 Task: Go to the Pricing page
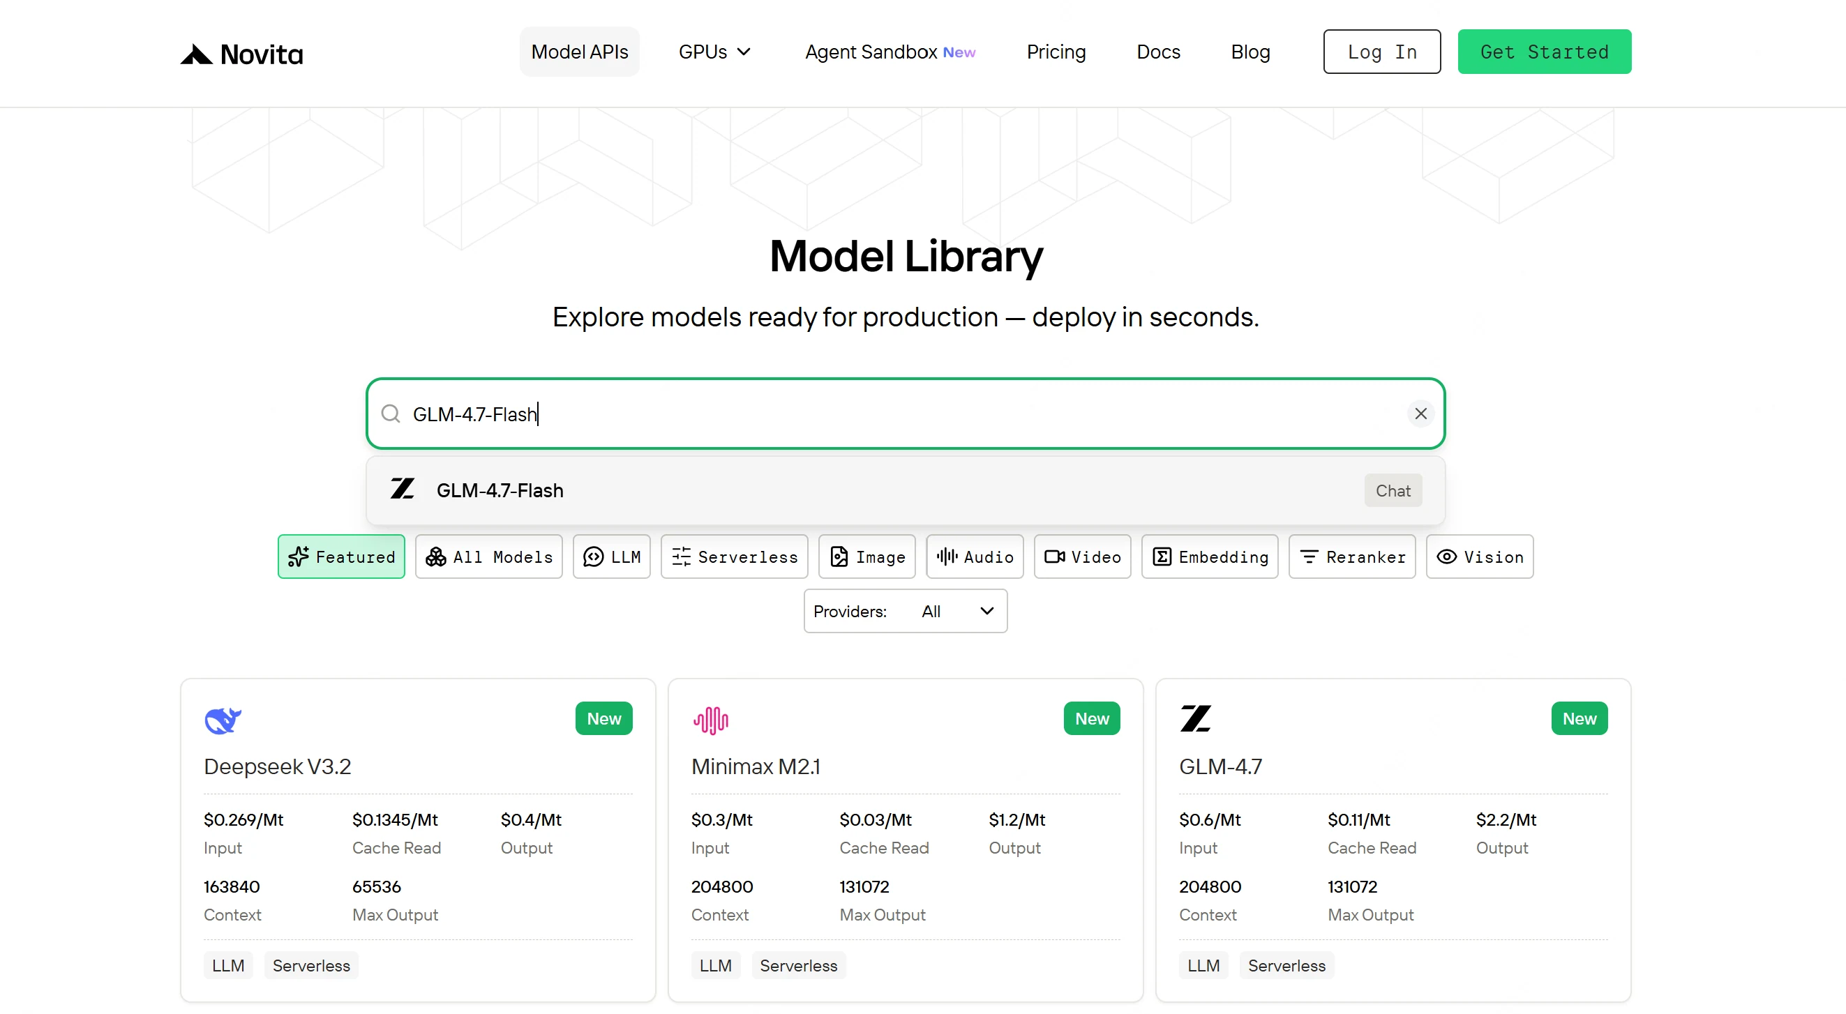pos(1056,52)
